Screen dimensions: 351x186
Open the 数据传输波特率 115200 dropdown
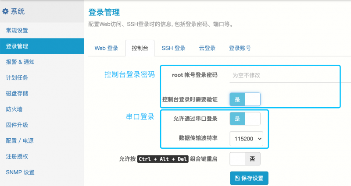(246, 139)
